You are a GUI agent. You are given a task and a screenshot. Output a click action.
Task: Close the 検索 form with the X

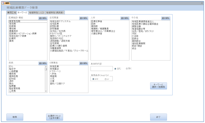click(x=202, y=3)
